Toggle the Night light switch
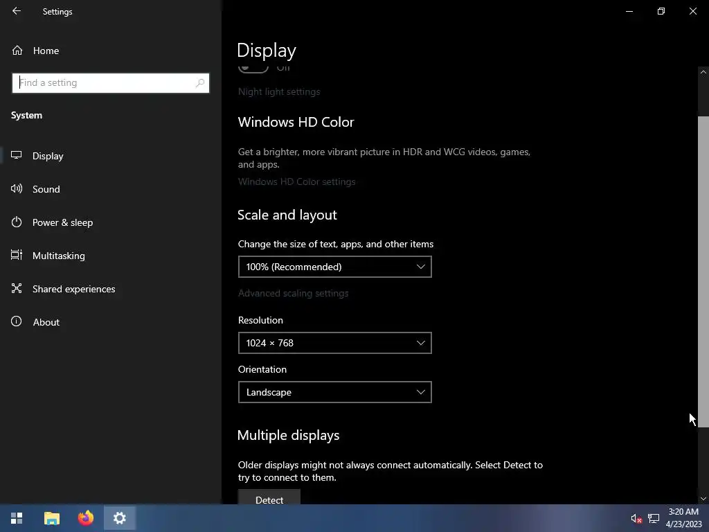The image size is (709, 532). [x=253, y=69]
